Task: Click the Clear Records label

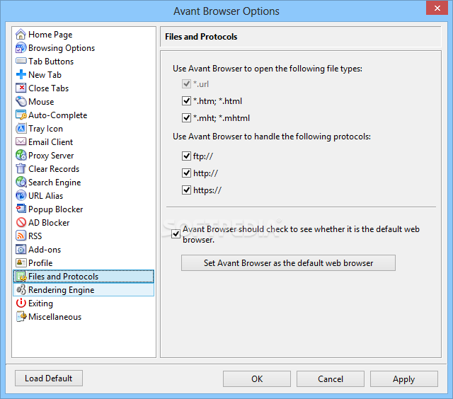Action: click(54, 169)
